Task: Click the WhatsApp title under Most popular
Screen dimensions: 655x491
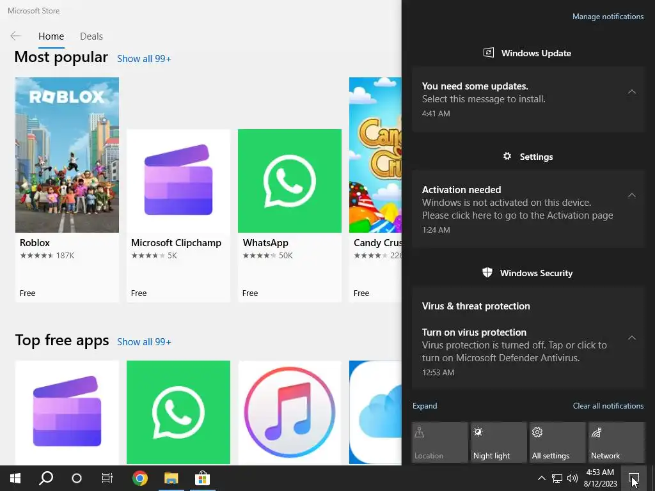Action: (x=265, y=242)
